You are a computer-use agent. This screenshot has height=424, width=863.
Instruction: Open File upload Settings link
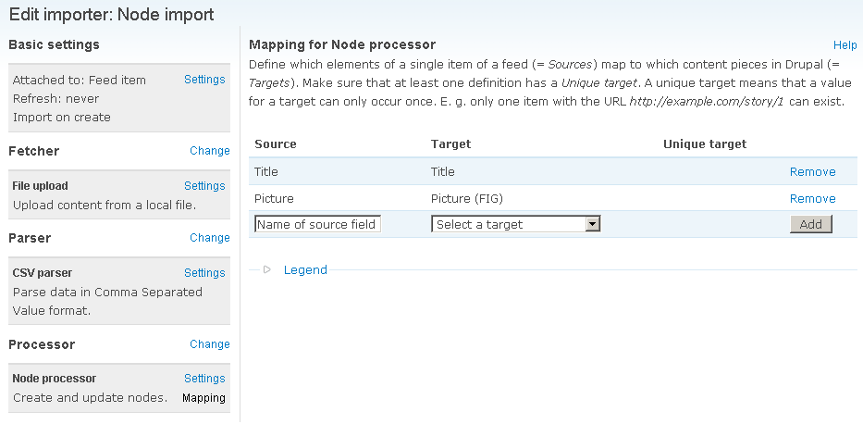204,185
